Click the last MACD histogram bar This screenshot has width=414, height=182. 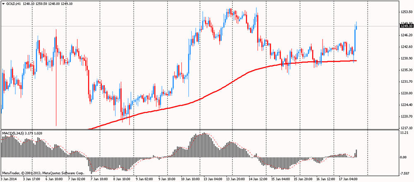[x=356, y=153]
